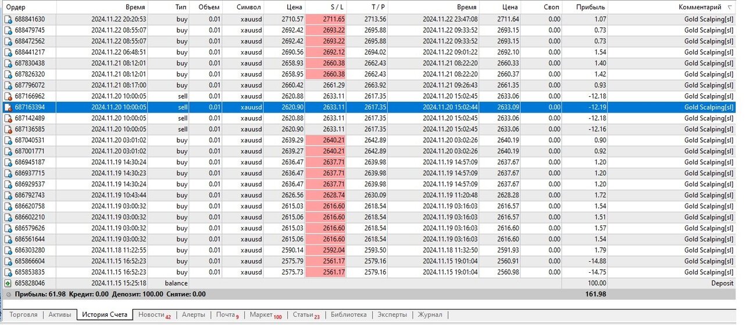Click the total value 161.98

(x=596, y=294)
